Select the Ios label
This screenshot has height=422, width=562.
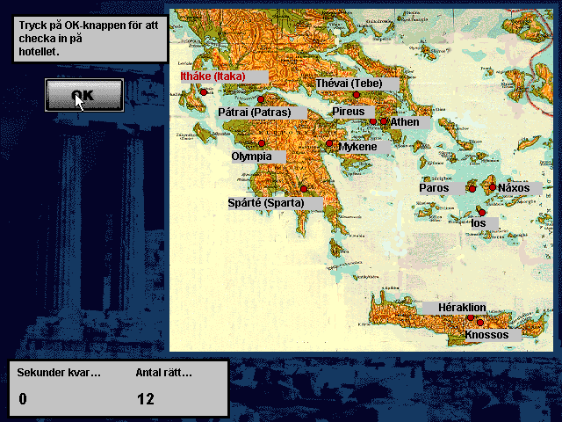(x=484, y=223)
